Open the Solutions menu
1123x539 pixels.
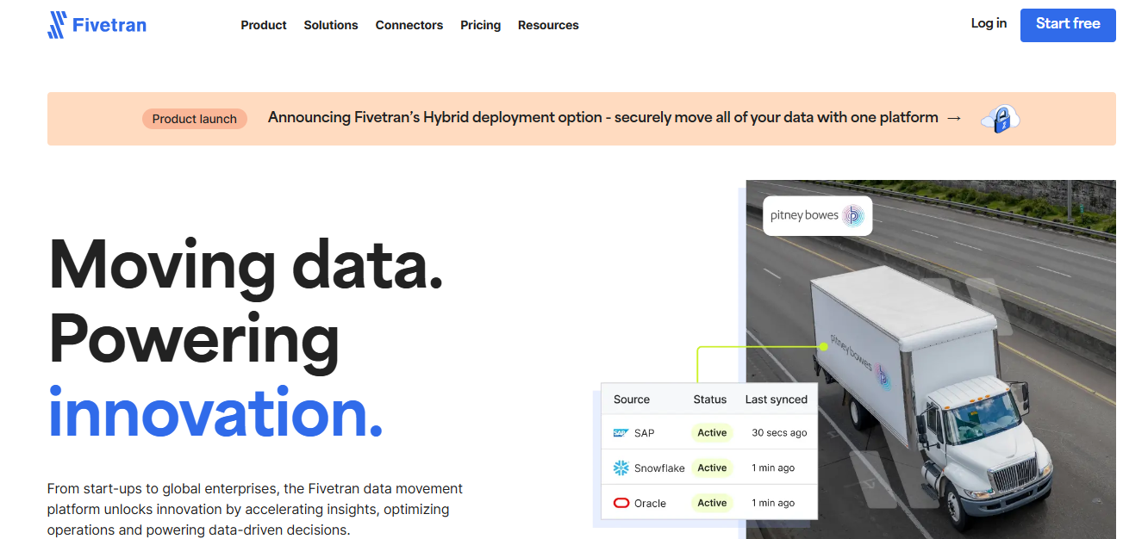tap(331, 25)
